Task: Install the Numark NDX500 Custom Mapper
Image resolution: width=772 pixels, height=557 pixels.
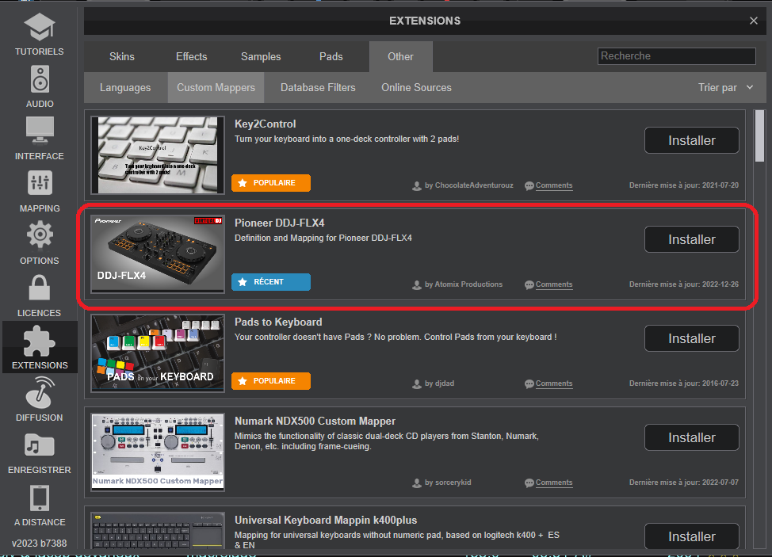Action: click(692, 437)
